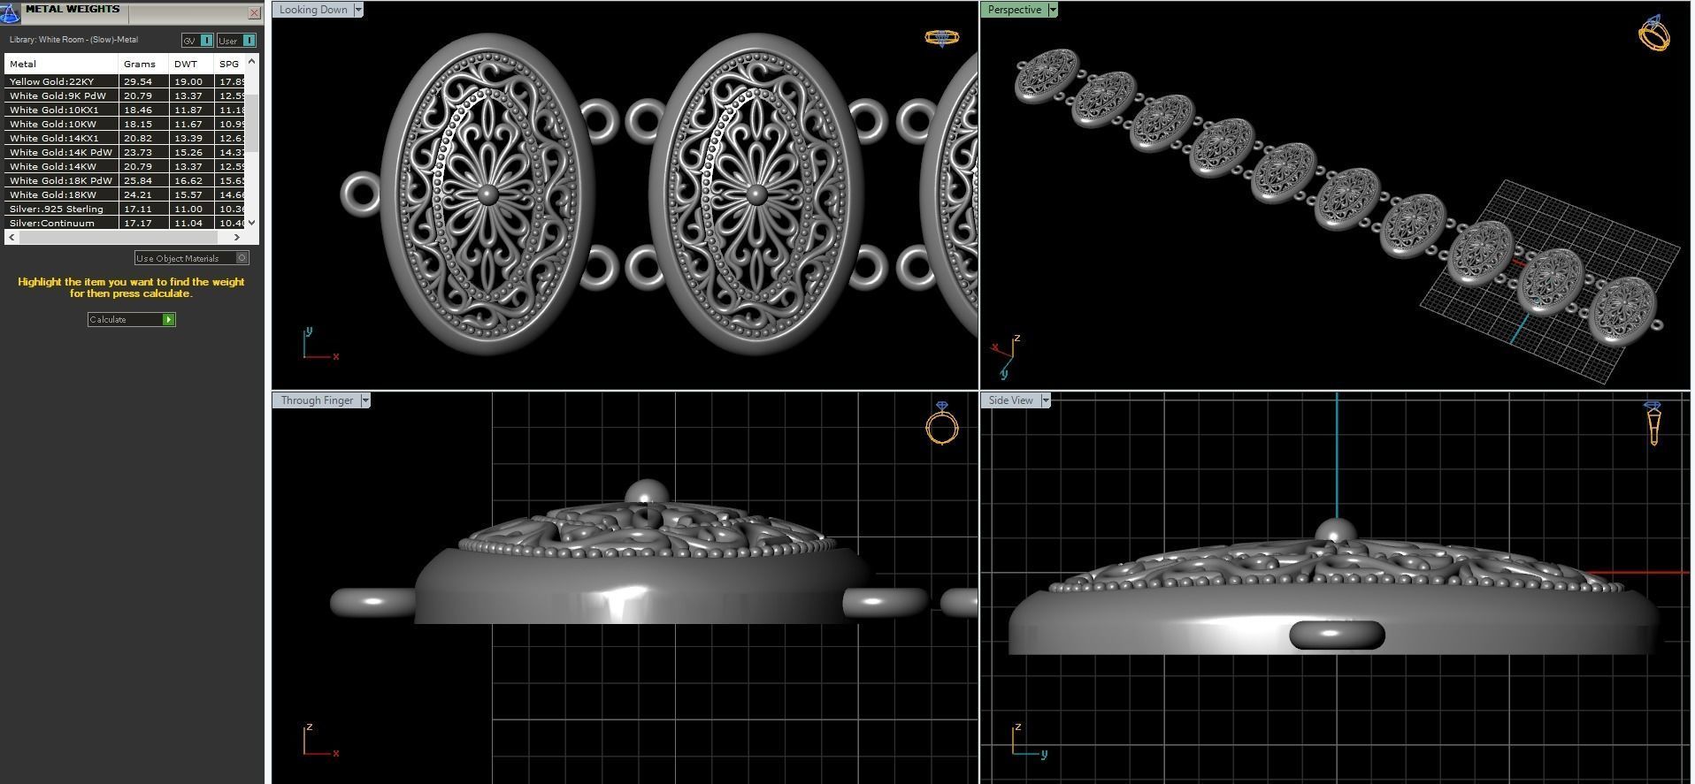Open the Through Finger viewport dropdown arrow
Image resolution: width=1695 pixels, height=784 pixels.
click(365, 400)
